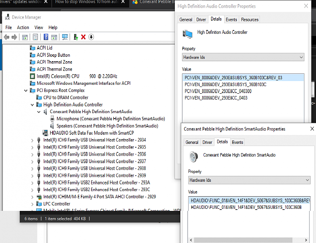Switch to Events tab in Audio Controller Properties
The height and width of the screenshot is (243, 316).
tap(231, 19)
